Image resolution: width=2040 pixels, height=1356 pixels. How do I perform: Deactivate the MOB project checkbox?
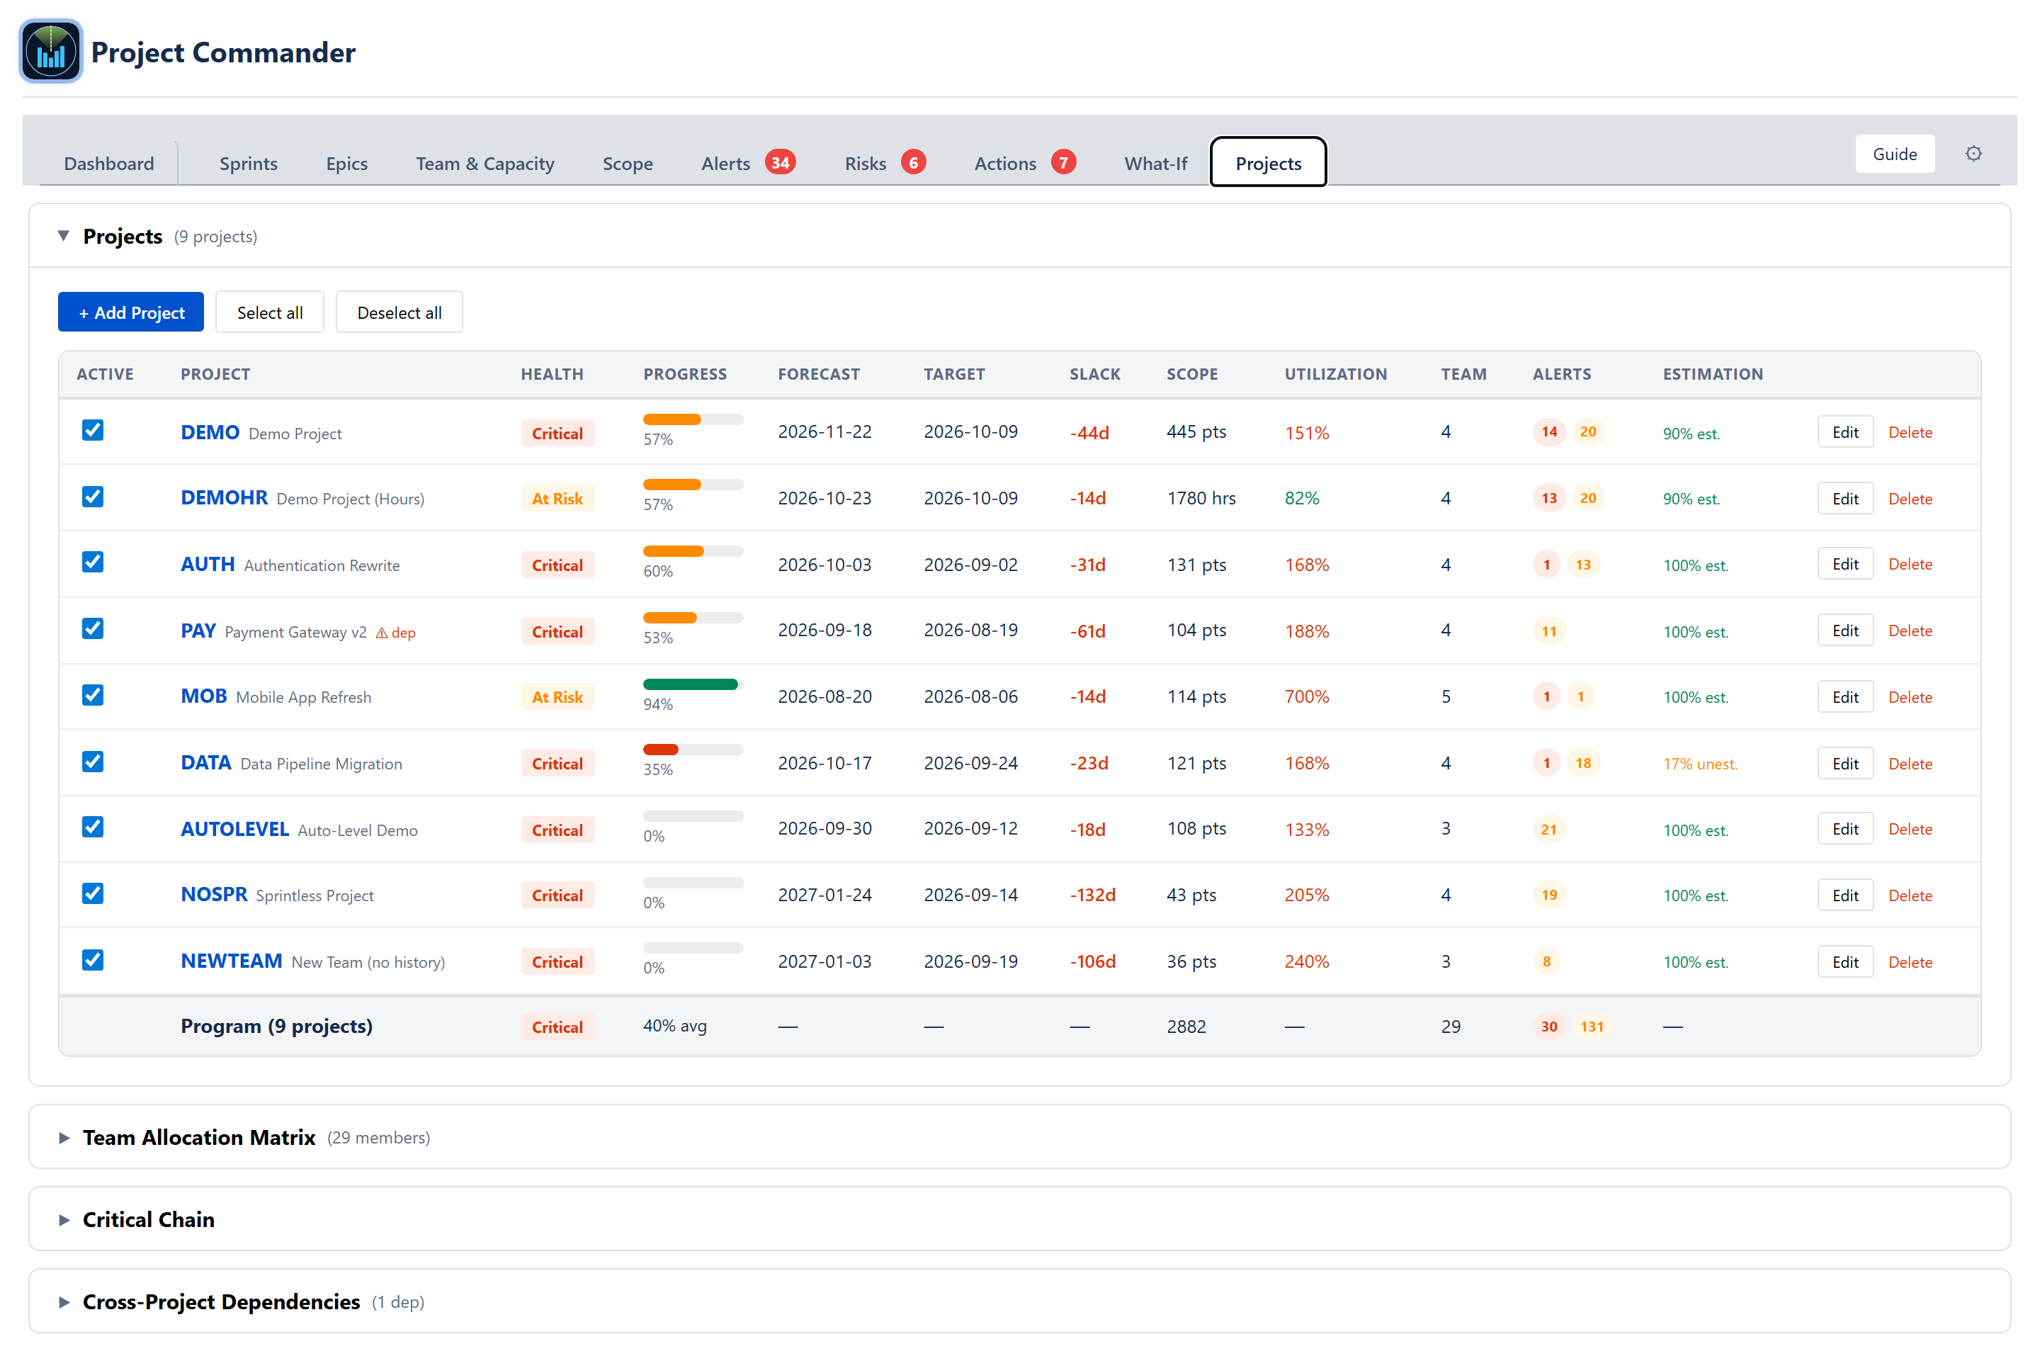[x=93, y=695]
